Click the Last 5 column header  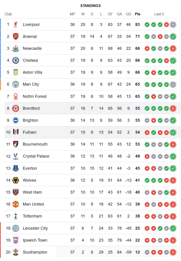159,14
